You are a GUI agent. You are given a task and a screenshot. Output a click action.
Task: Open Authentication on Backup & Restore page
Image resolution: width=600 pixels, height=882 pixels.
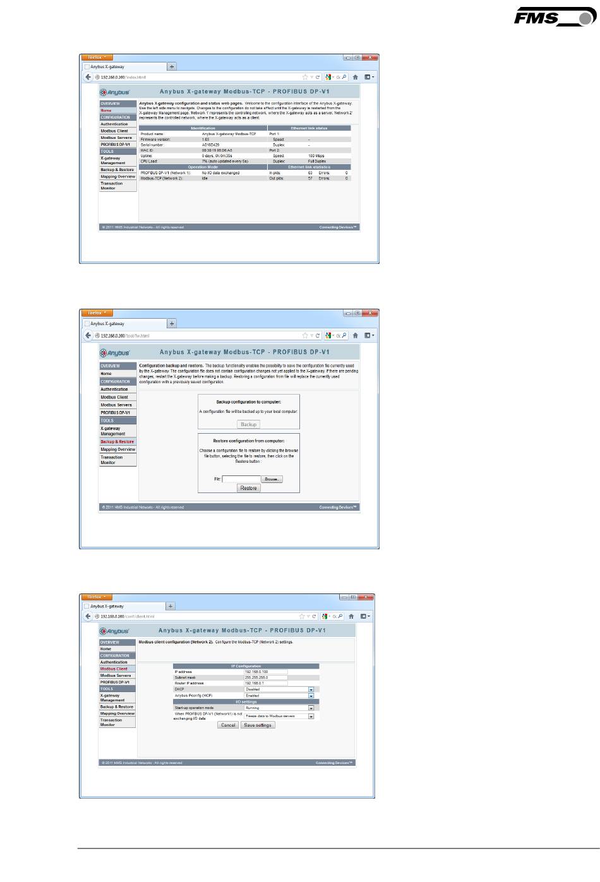click(118, 390)
